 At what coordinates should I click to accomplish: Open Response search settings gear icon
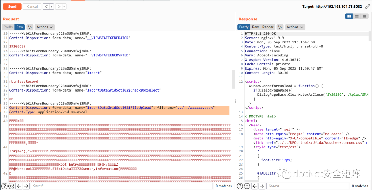[247, 186]
